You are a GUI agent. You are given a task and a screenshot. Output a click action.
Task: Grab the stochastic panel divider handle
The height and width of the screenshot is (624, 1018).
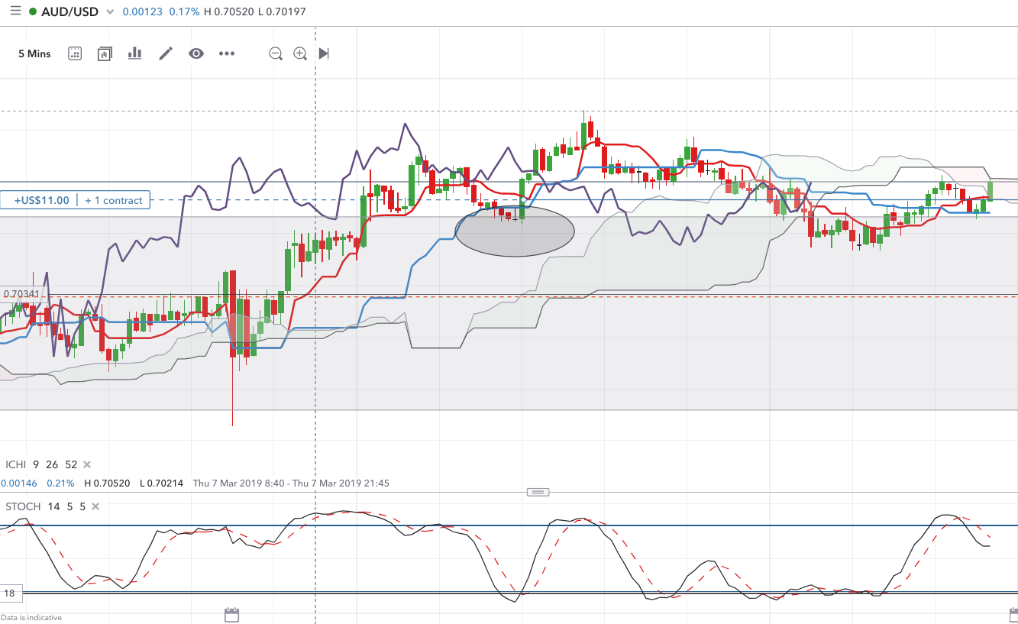(x=538, y=492)
